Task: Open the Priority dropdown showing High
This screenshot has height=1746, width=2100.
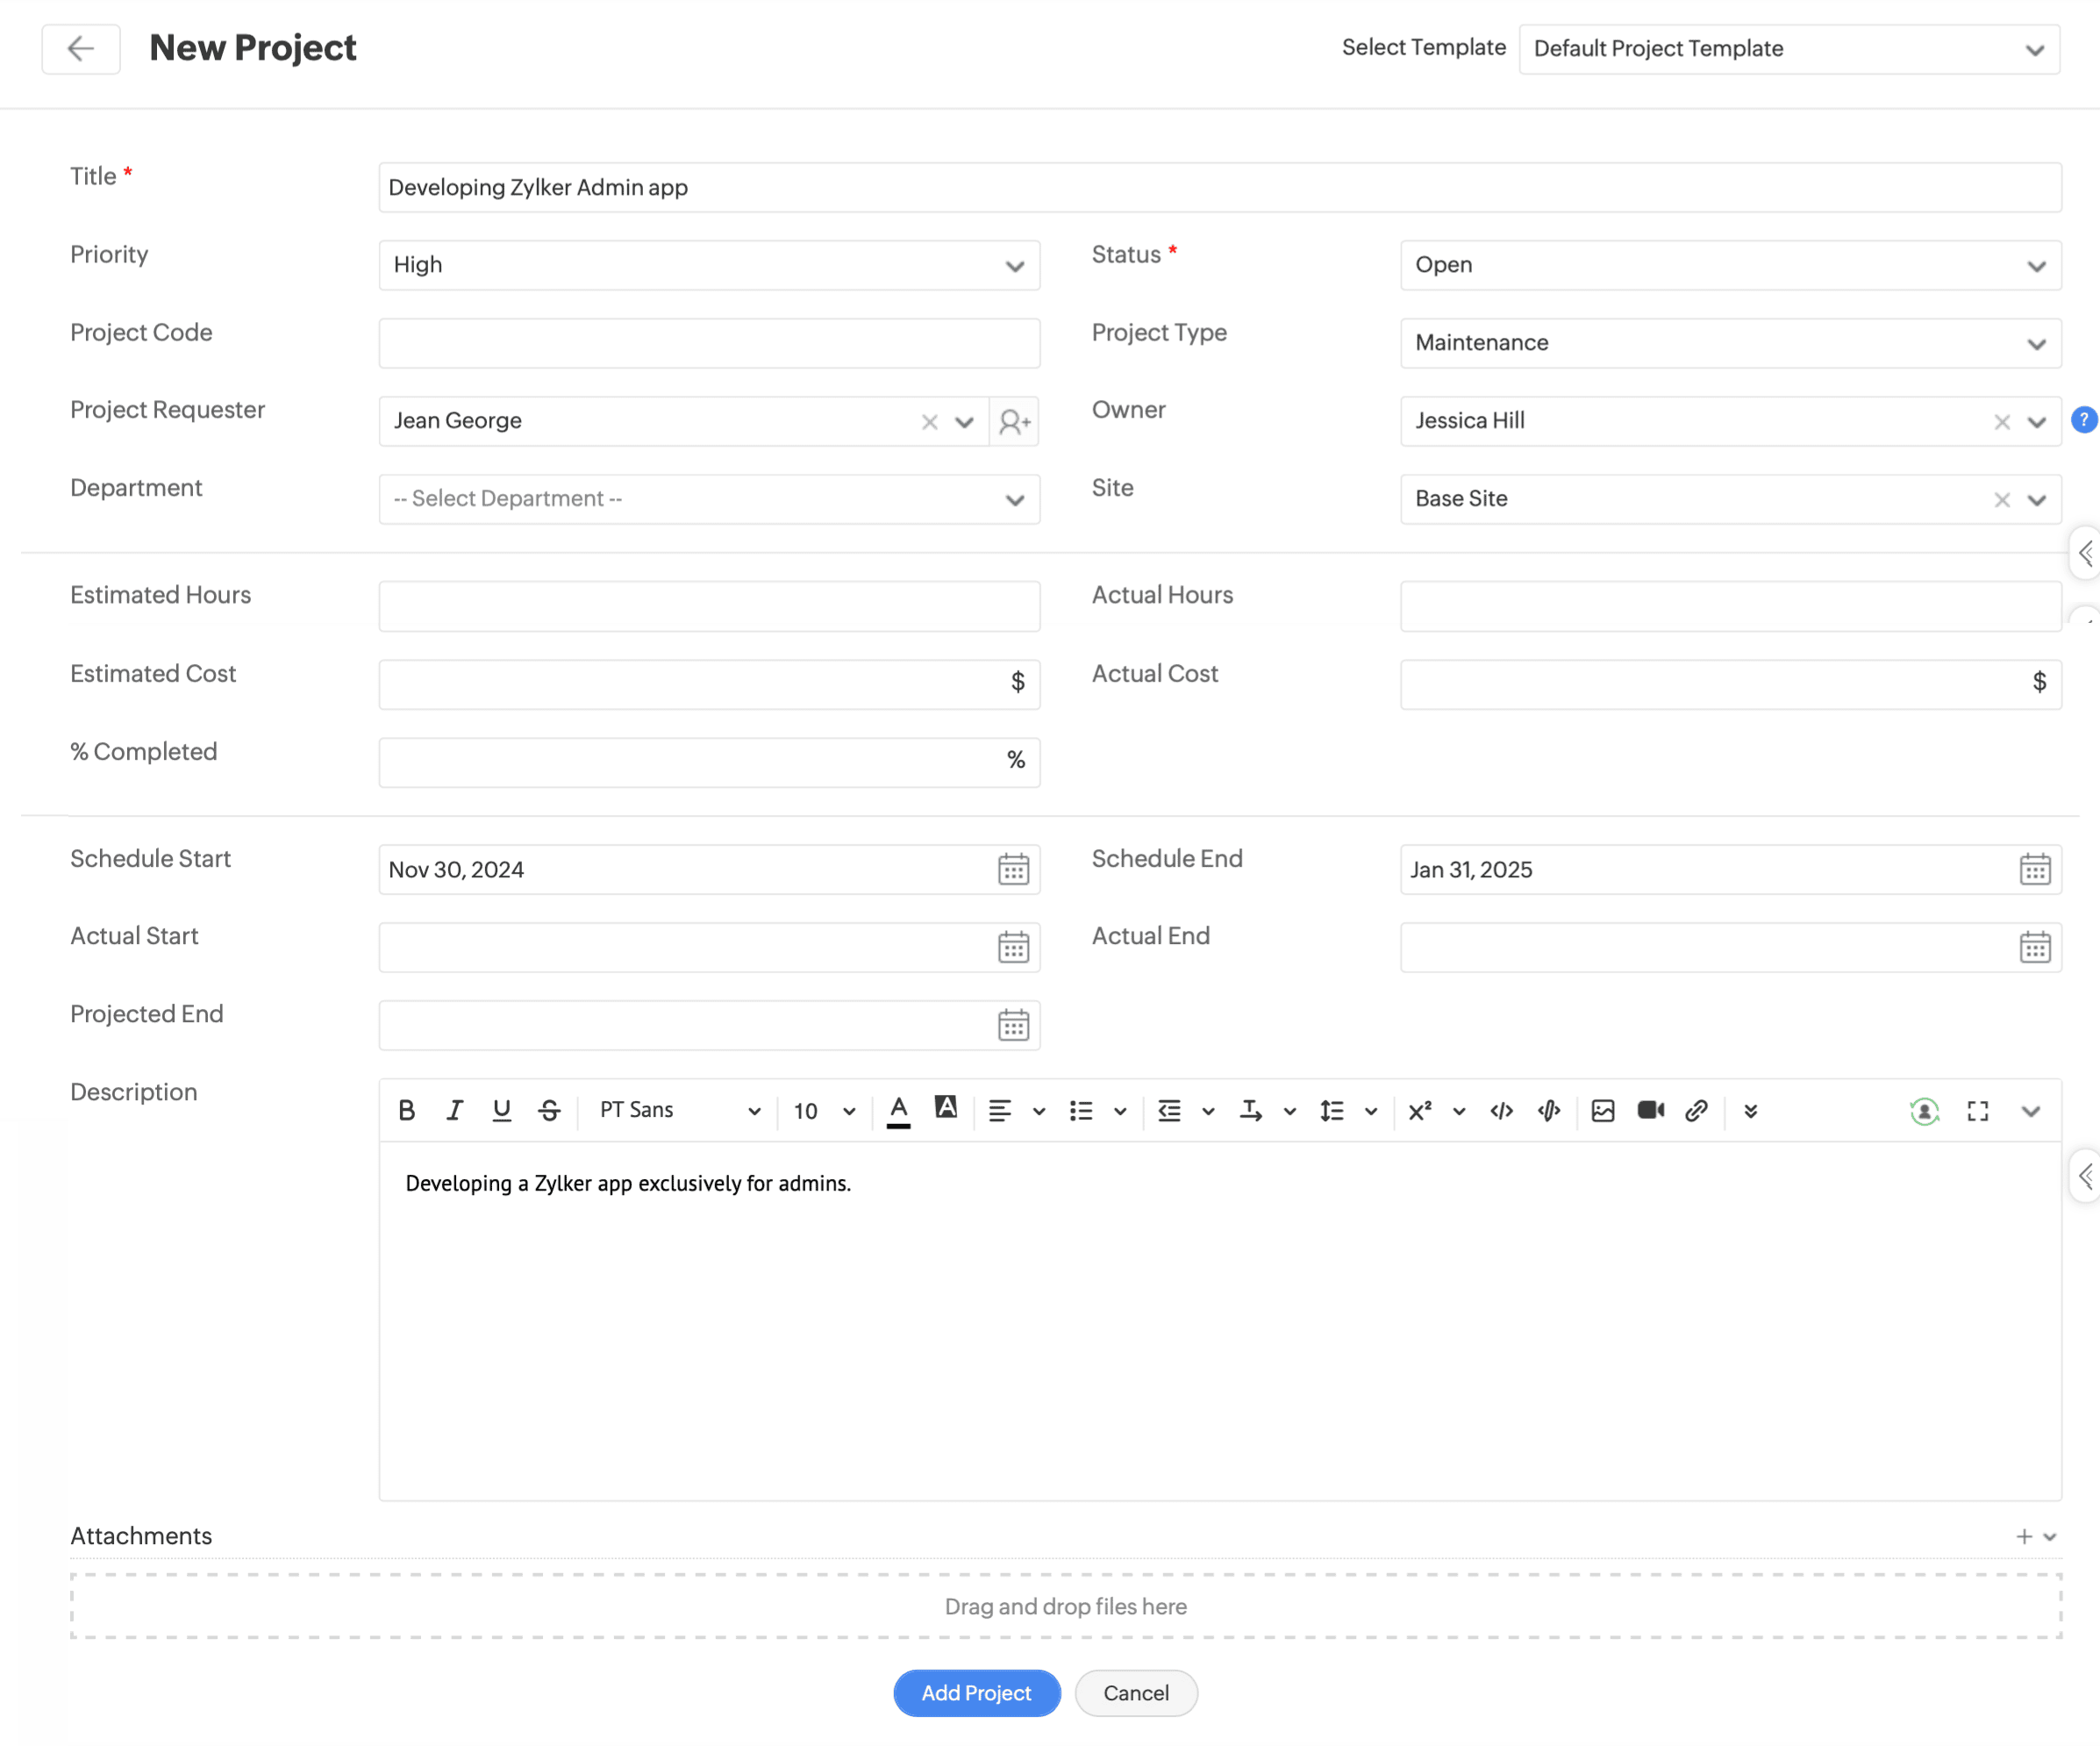Action: [708, 265]
